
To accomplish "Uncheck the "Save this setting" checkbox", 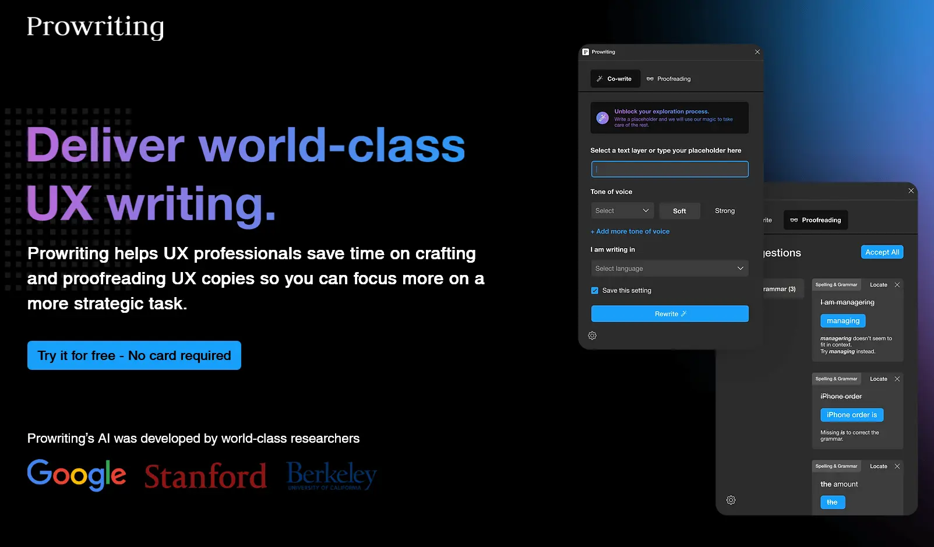I will tap(594, 290).
